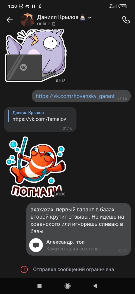Tap the red restriction warning icon
This screenshot has width=135, height=294.
[24, 269]
